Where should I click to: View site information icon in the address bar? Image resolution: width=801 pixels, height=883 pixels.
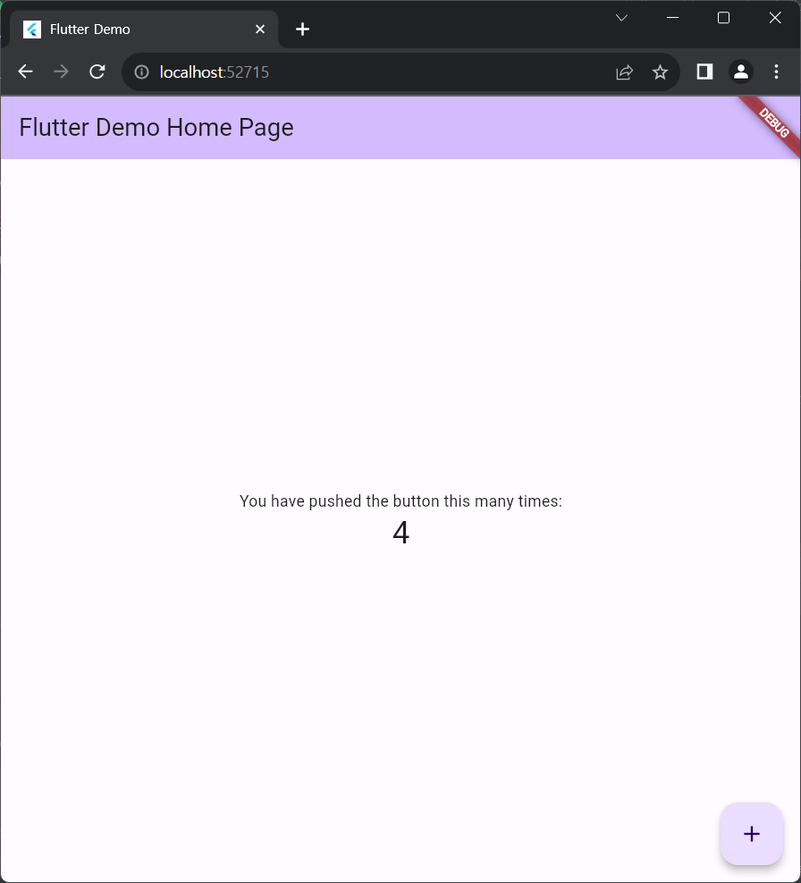(x=141, y=72)
